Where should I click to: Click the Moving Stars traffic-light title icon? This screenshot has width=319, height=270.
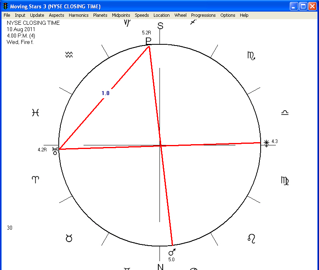point(5,6)
